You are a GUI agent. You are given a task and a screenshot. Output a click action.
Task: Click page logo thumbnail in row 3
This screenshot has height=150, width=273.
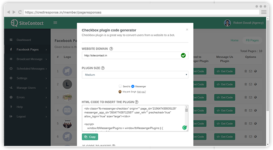tap(67, 97)
